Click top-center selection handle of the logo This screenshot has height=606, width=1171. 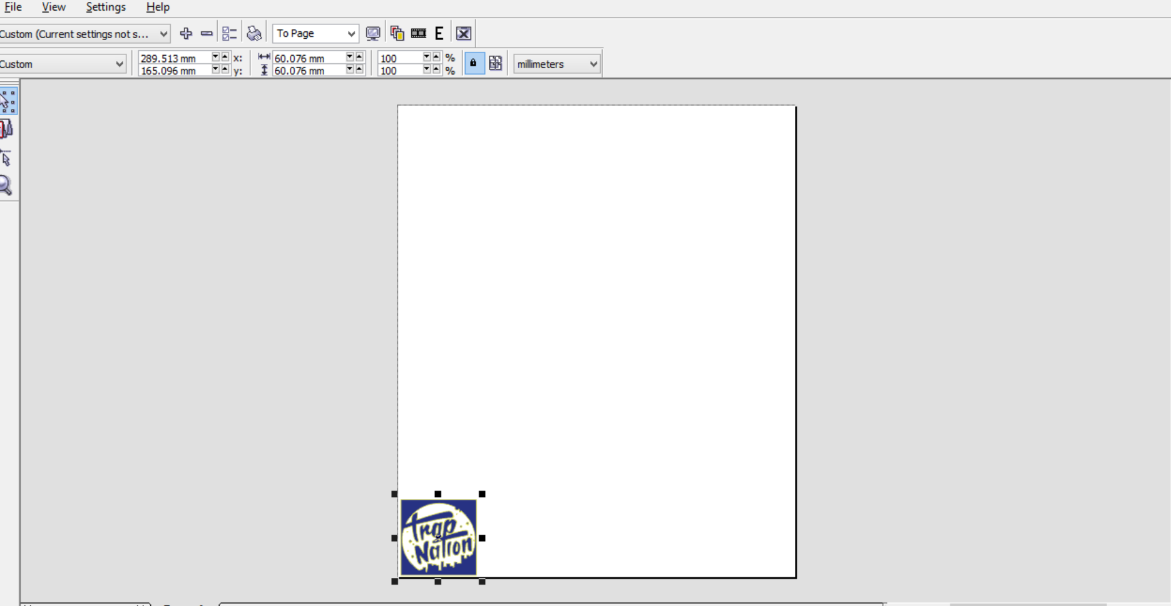(438, 494)
